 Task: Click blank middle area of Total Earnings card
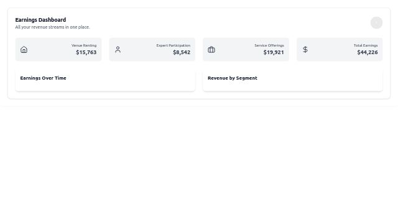(x=330, y=50)
